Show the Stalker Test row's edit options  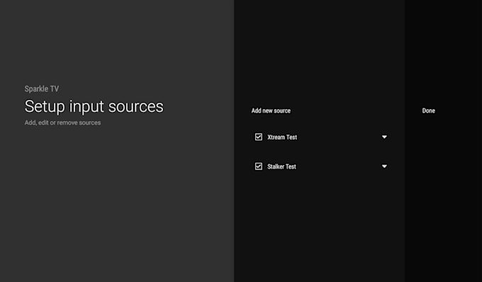point(384,167)
